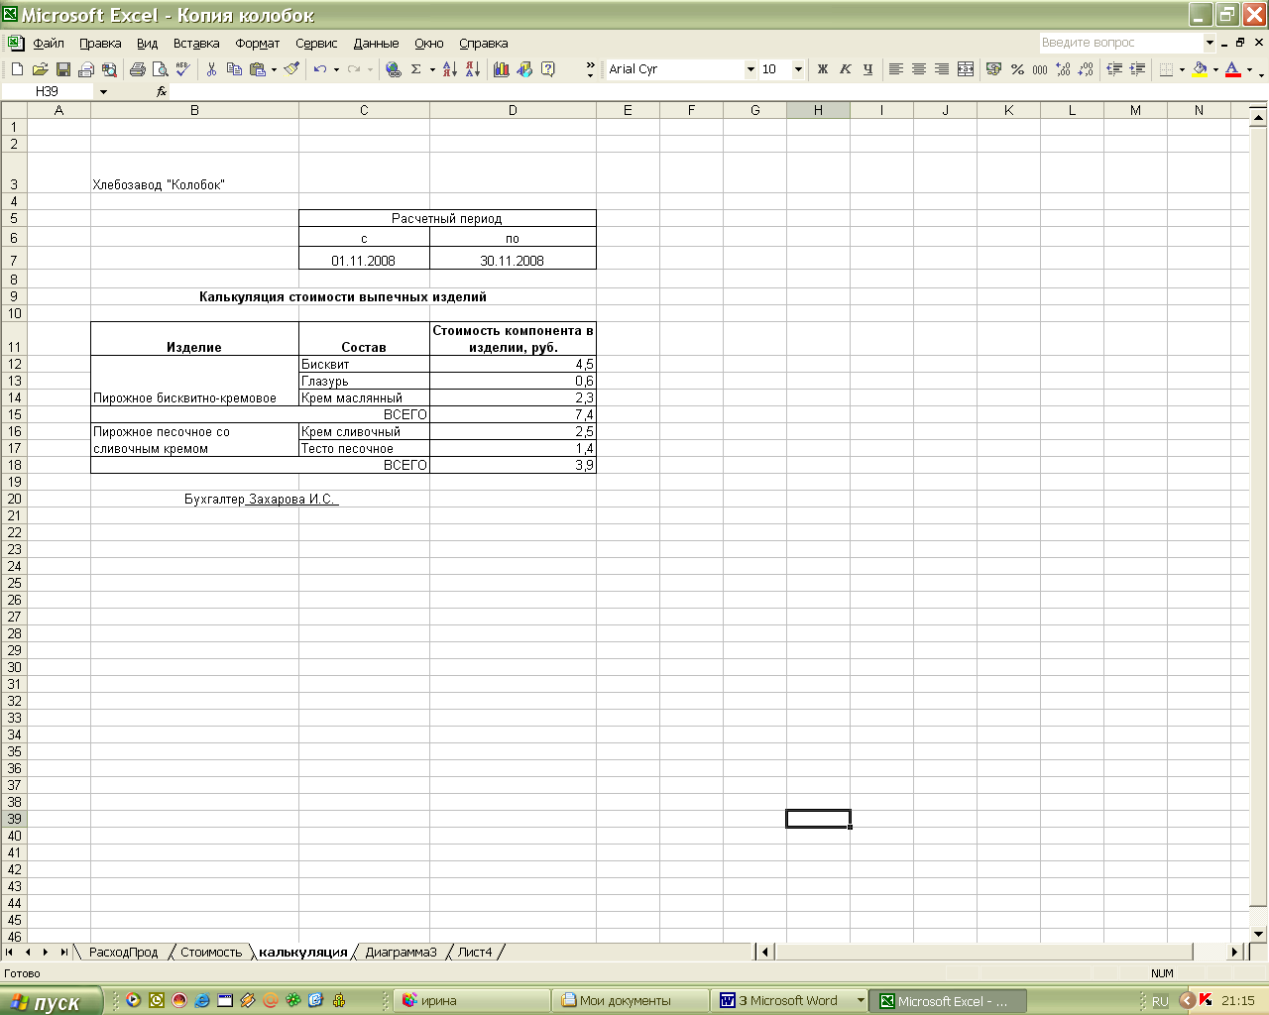Switch to Microsoft Word taskbar group
1269x1015 pixels.
[791, 1001]
